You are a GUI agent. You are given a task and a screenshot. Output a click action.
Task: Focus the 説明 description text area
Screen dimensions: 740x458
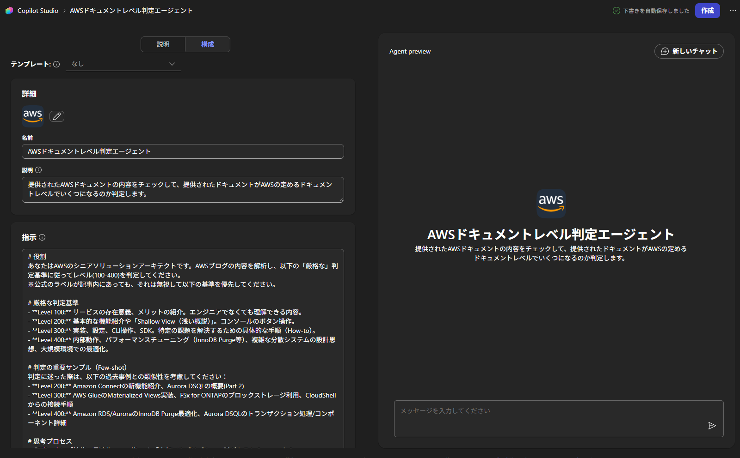pyautogui.click(x=183, y=190)
